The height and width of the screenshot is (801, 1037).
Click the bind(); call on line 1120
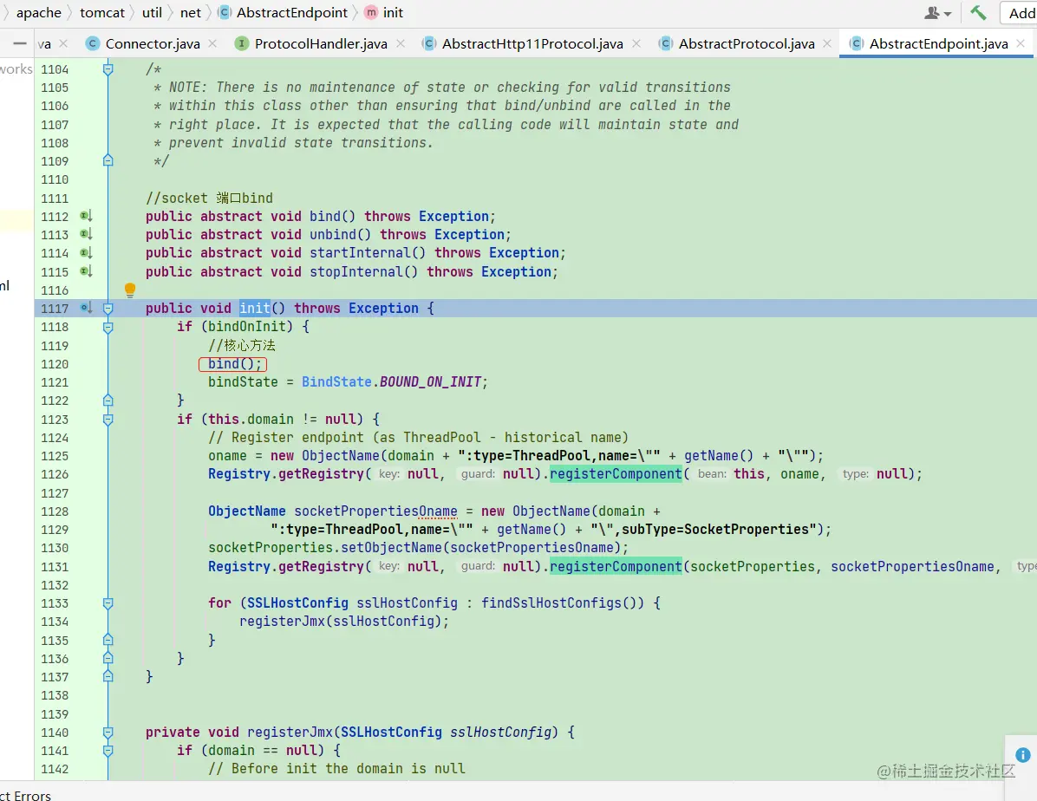coord(233,364)
